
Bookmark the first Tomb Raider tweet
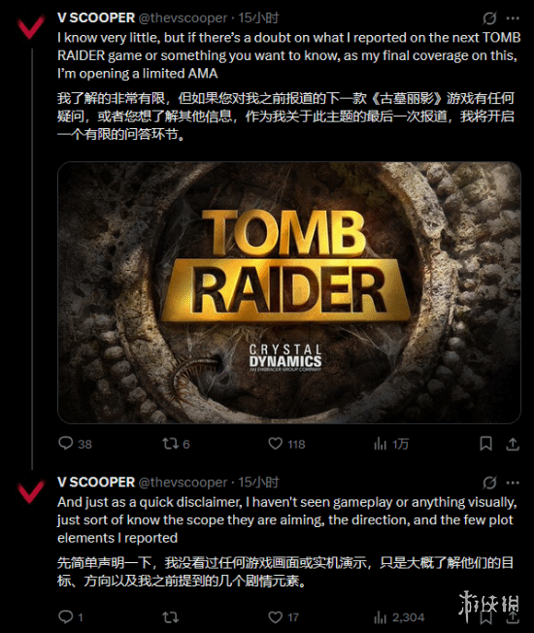click(x=485, y=444)
